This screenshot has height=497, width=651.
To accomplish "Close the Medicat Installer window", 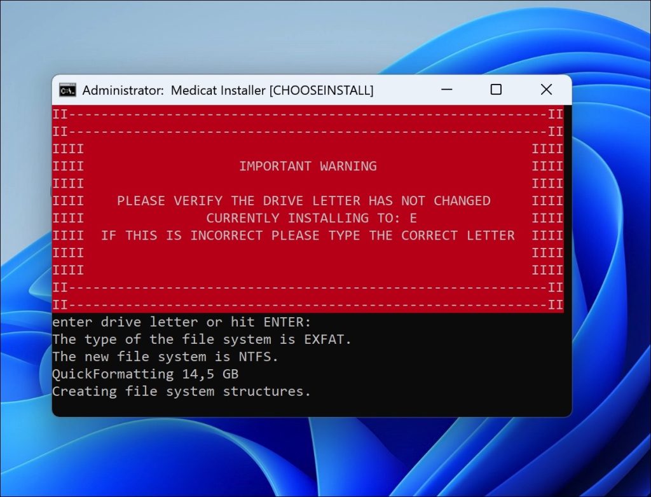I will pos(546,89).
